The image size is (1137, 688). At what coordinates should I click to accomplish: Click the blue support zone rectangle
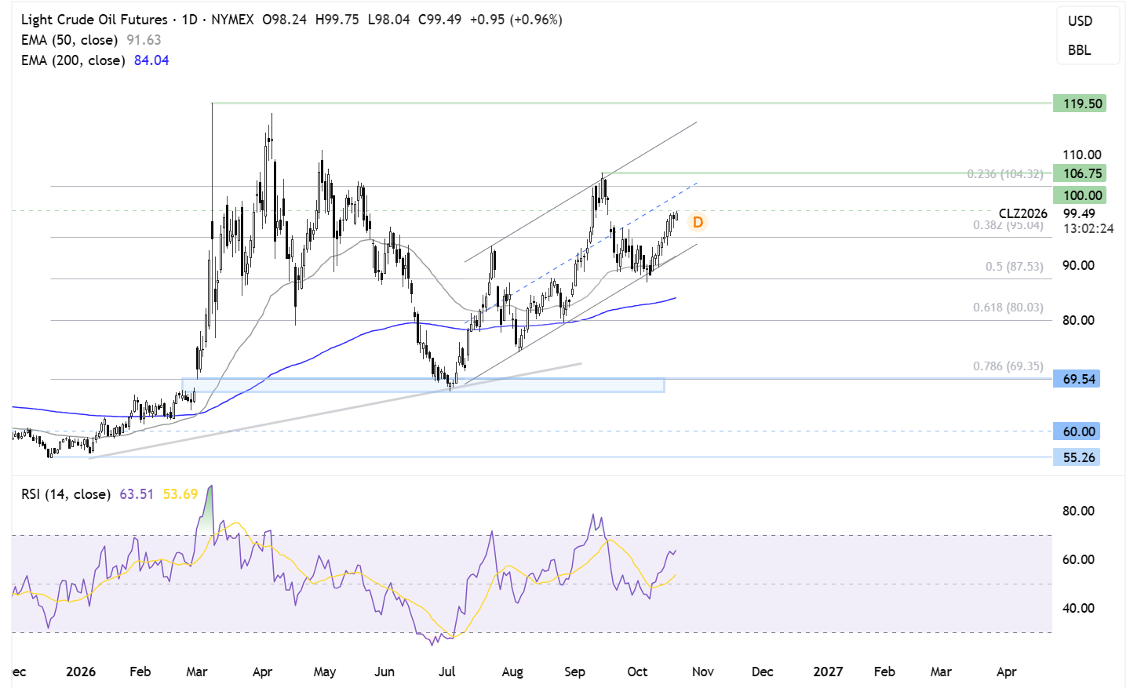(423, 385)
